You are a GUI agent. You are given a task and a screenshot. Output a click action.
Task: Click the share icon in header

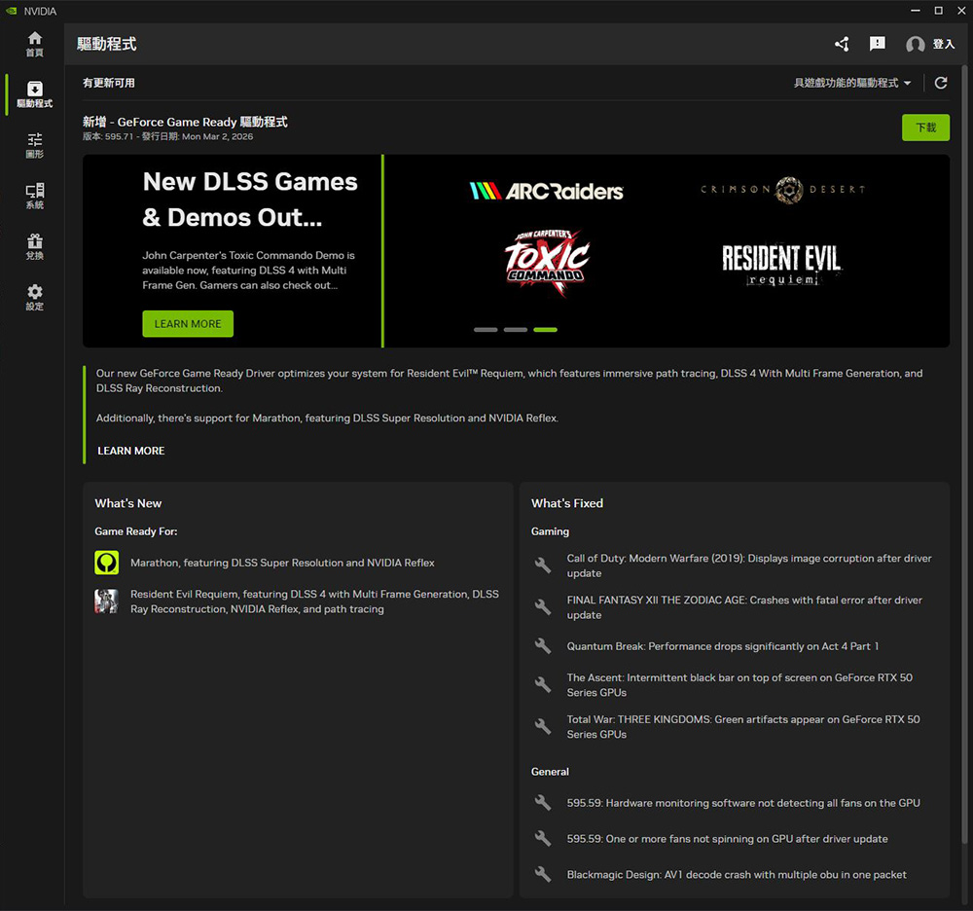(842, 44)
